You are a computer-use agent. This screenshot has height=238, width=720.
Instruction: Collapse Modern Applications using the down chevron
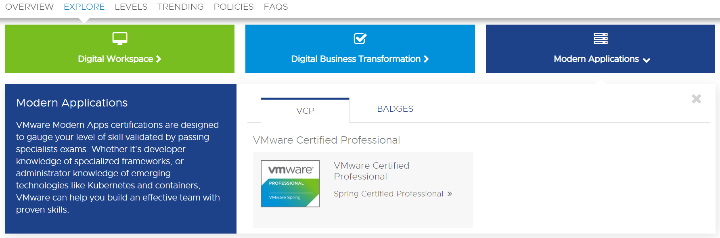tap(647, 60)
